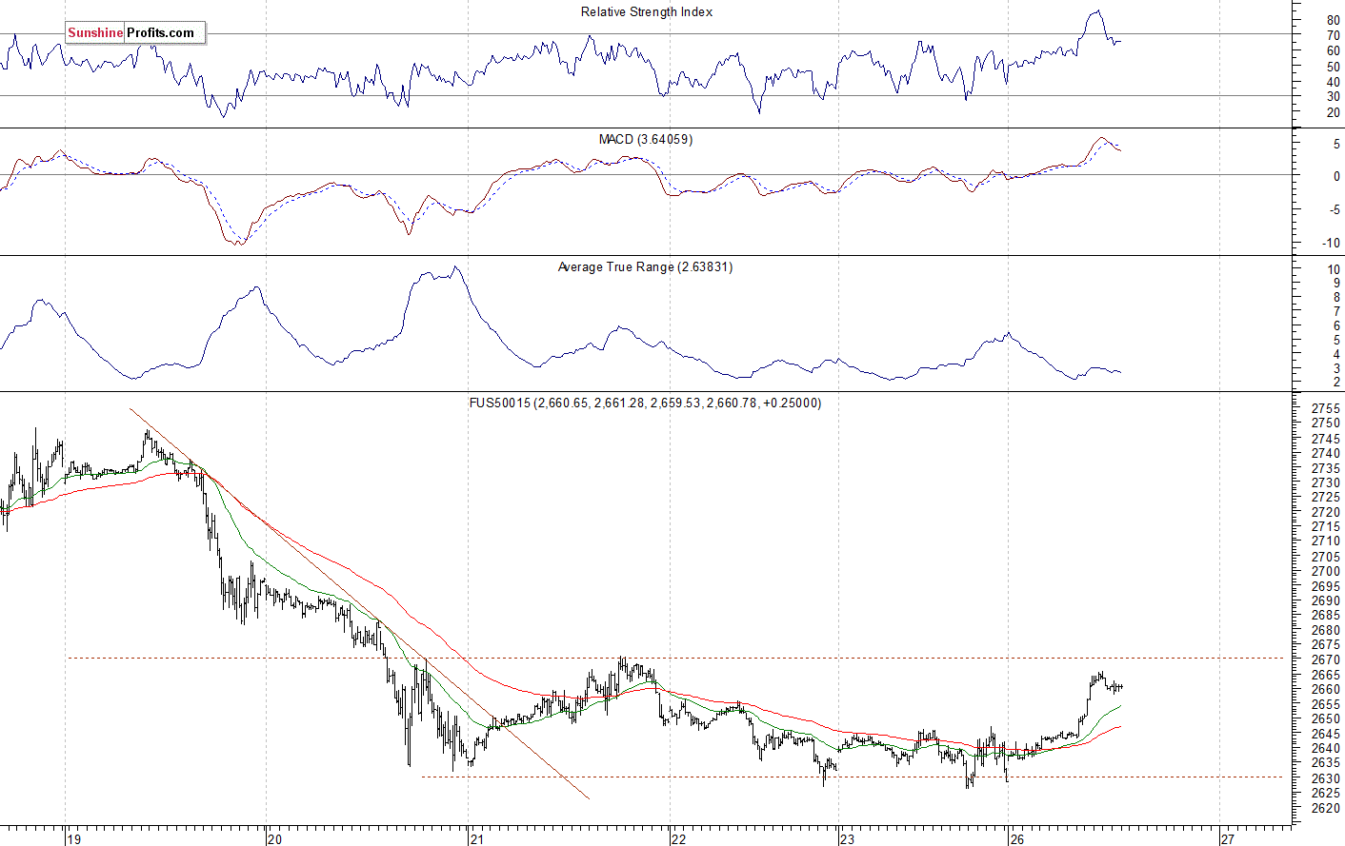Click the ATR axis value 2

click(1336, 383)
